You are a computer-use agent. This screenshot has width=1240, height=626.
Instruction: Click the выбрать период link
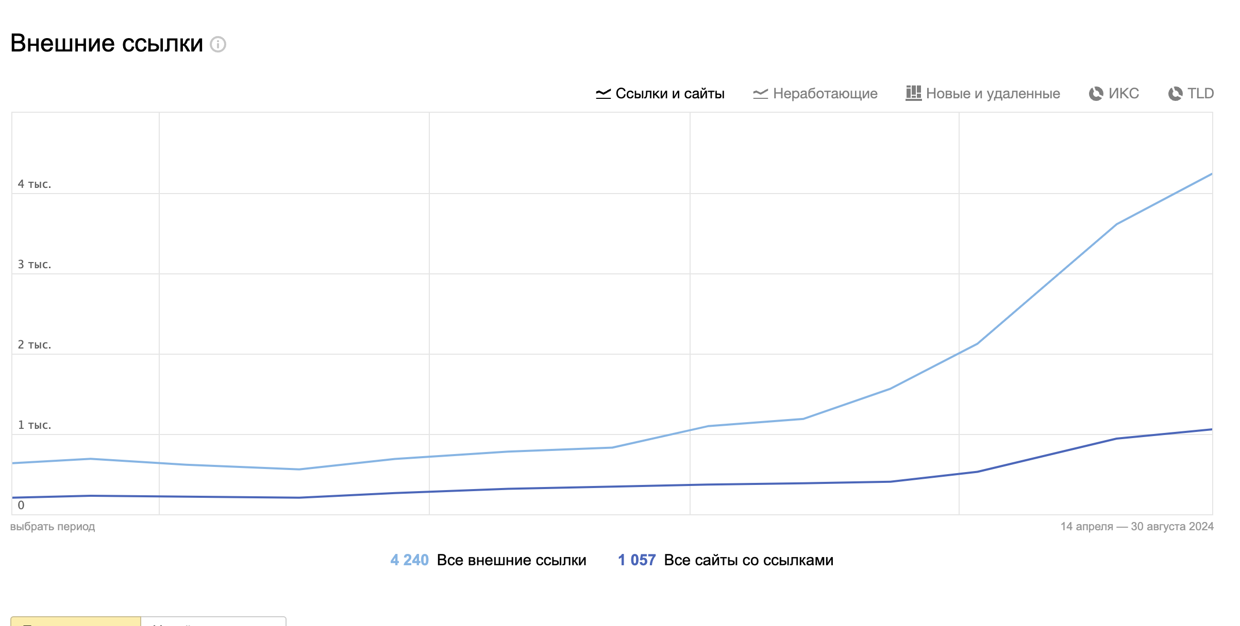click(x=53, y=527)
